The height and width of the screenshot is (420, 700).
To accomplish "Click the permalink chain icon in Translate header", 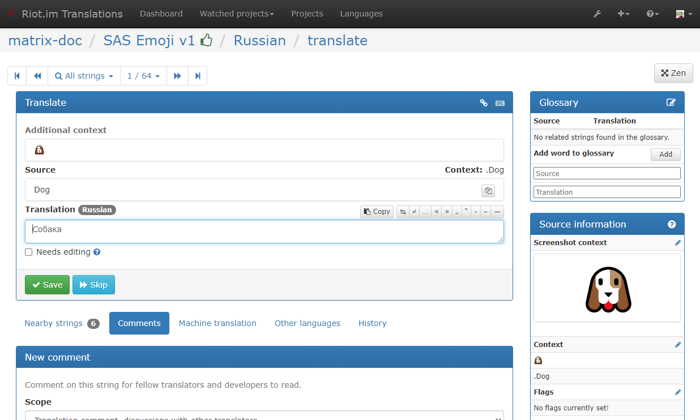I will click(x=484, y=103).
